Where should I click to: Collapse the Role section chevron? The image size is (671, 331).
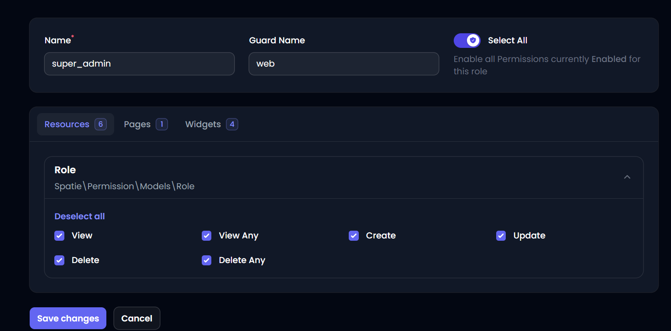pyautogui.click(x=627, y=177)
